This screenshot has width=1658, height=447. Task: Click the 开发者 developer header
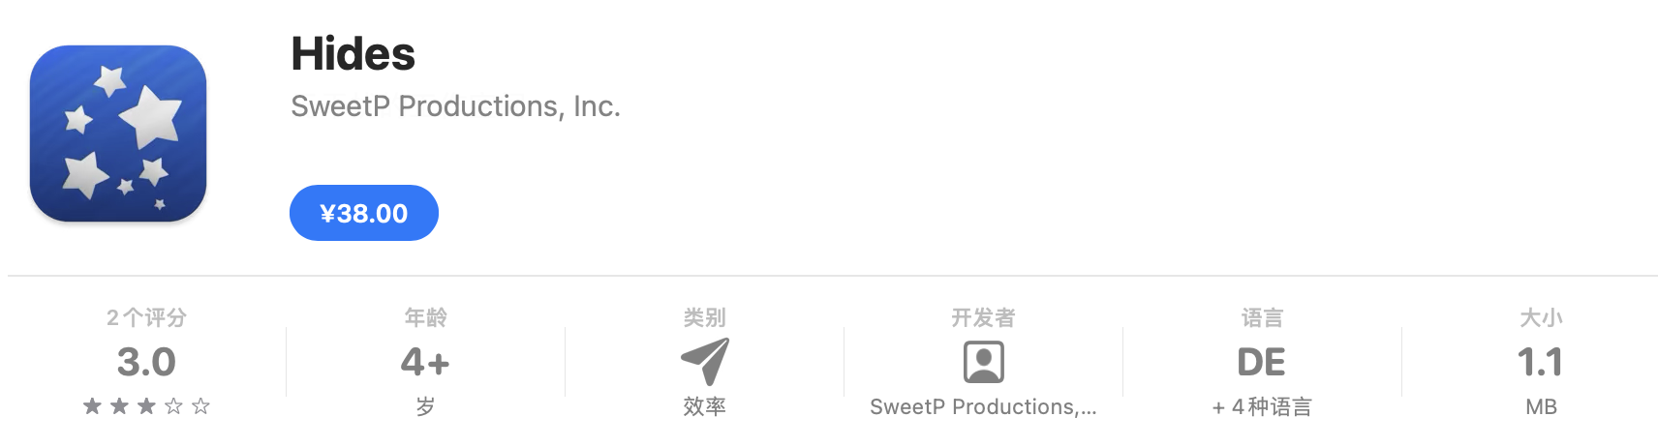(983, 317)
